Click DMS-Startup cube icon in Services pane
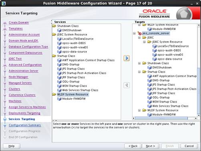This screenshot has width=201, height=151. pyautogui.click(x=59, y=64)
